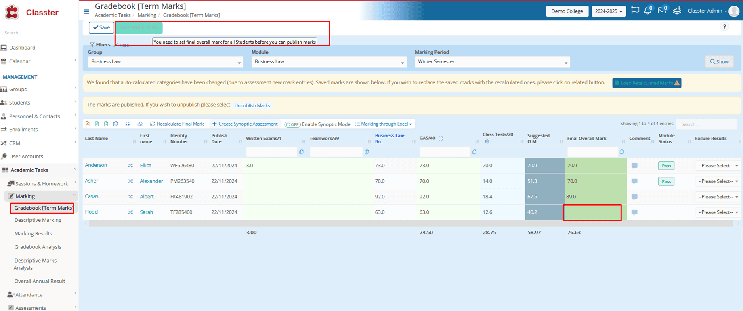Viewport: 743px width, 311px height.
Task: Click the table search field
Action: click(x=707, y=124)
